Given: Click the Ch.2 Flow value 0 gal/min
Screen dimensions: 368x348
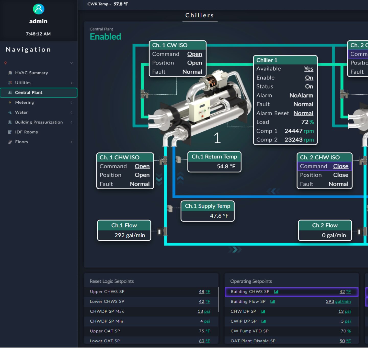Looking at the screenshot, I should 334,235.
